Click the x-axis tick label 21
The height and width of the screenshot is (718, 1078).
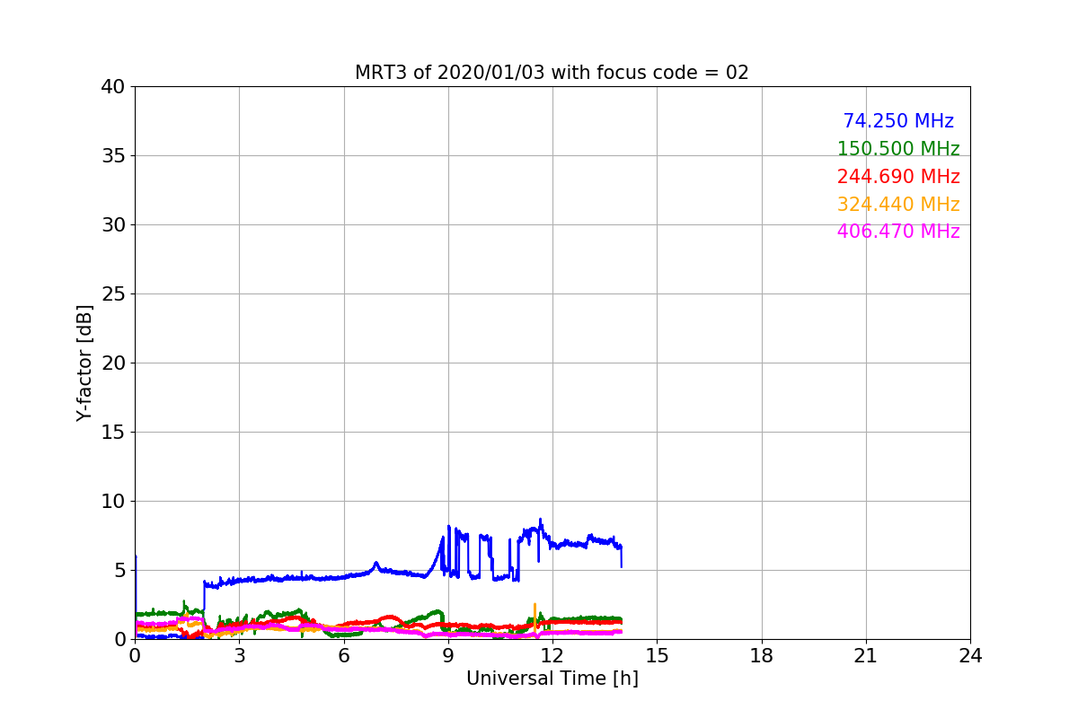[x=866, y=656]
